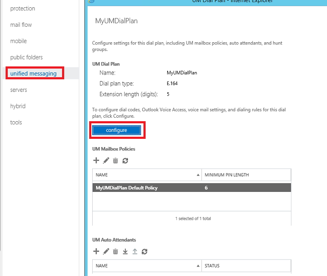Sort by MINIMUM PIN LENGTH column
This screenshot has width=327, height=276.
(246, 175)
